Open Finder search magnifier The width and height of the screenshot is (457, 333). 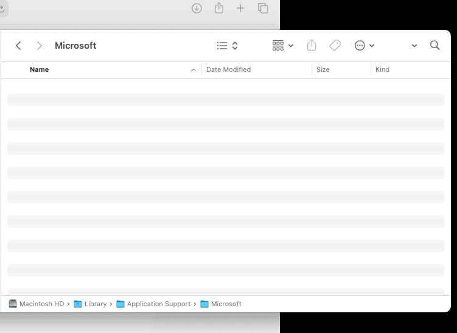434,45
